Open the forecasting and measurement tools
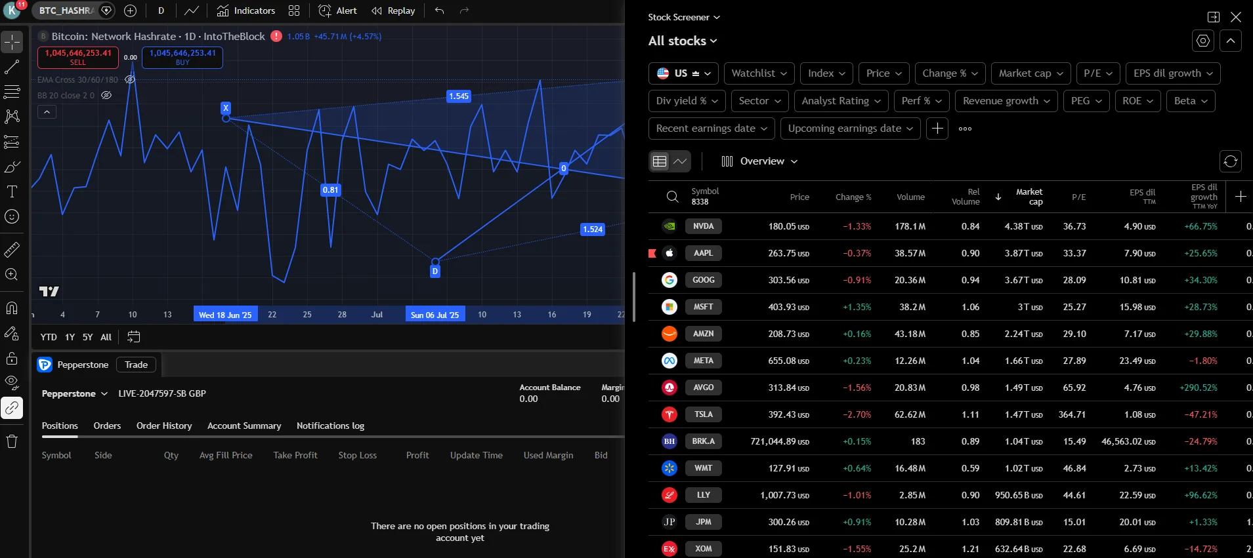Screen dimensions: 1253x558 [12, 142]
